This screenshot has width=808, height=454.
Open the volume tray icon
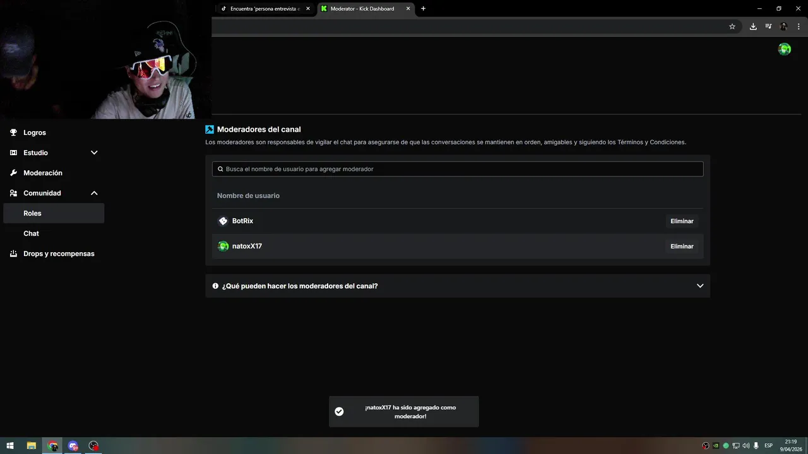click(x=746, y=446)
